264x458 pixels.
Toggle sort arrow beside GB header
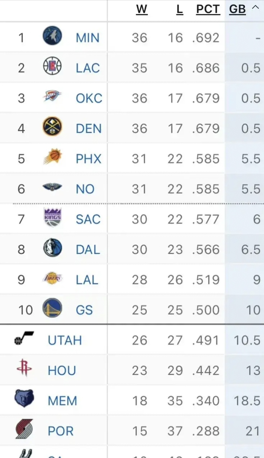tap(255, 8)
